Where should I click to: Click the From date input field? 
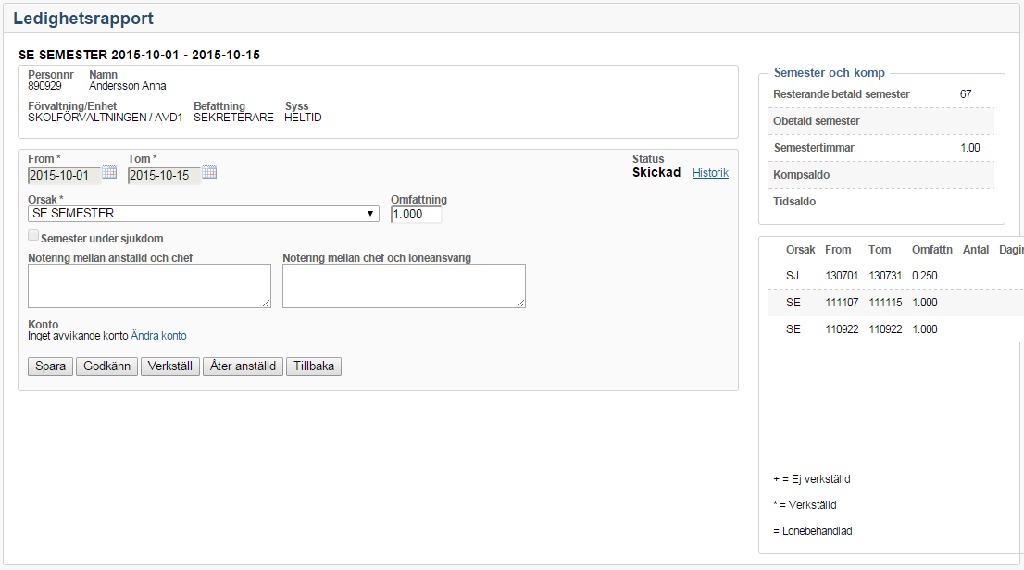click(64, 176)
